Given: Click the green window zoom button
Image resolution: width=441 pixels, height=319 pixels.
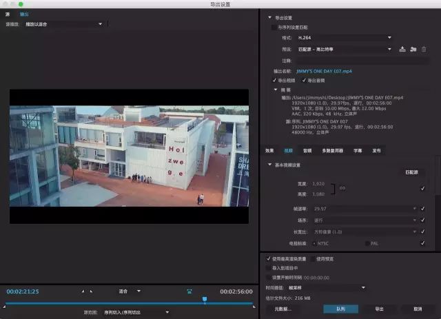Looking at the screenshot, I should click(x=21, y=4).
